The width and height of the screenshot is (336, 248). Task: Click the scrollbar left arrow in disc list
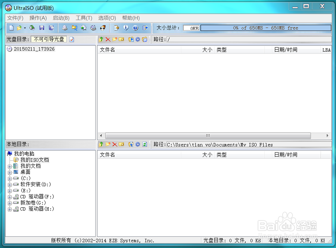(101, 136)
